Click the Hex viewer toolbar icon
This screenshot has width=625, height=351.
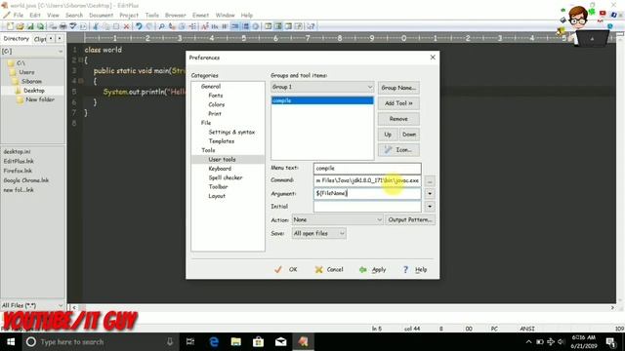coord(215,26)
